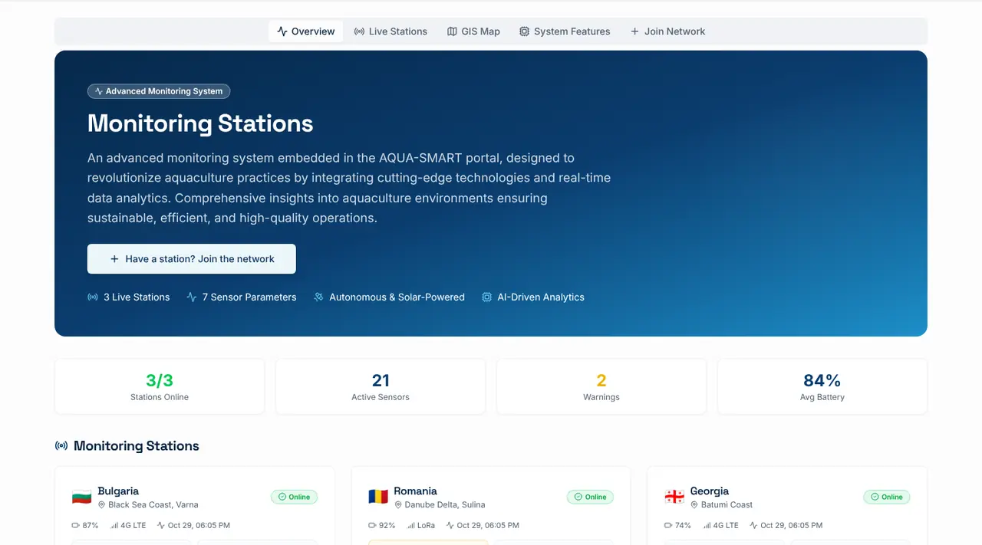Image resolution: width=982 pixels, height=545 pixels.
Task: Click the pulse icon on the Overview tab
Action: [x=282, y=31]
